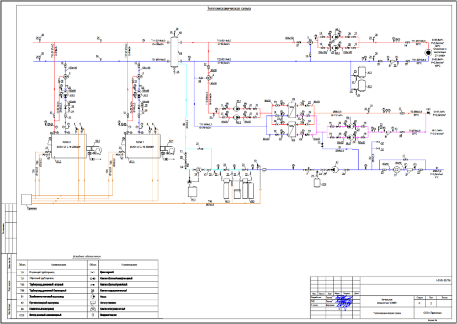Screen dimensions: 457x324
Task: Click the sheet number «2» cell
Action: coord(431,304)
